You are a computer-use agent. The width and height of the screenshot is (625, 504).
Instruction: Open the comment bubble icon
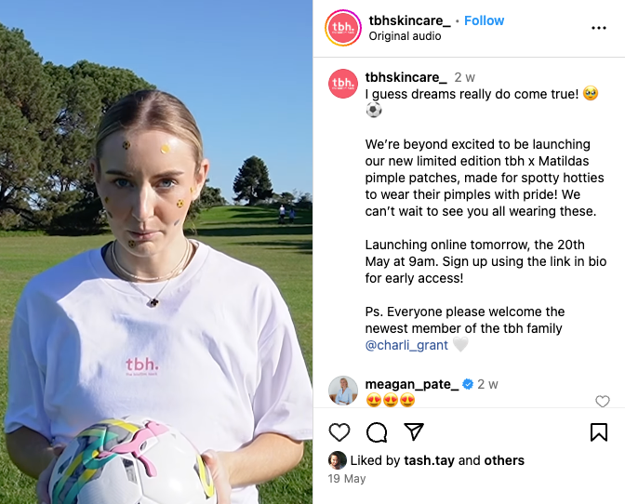pos(377,432)
